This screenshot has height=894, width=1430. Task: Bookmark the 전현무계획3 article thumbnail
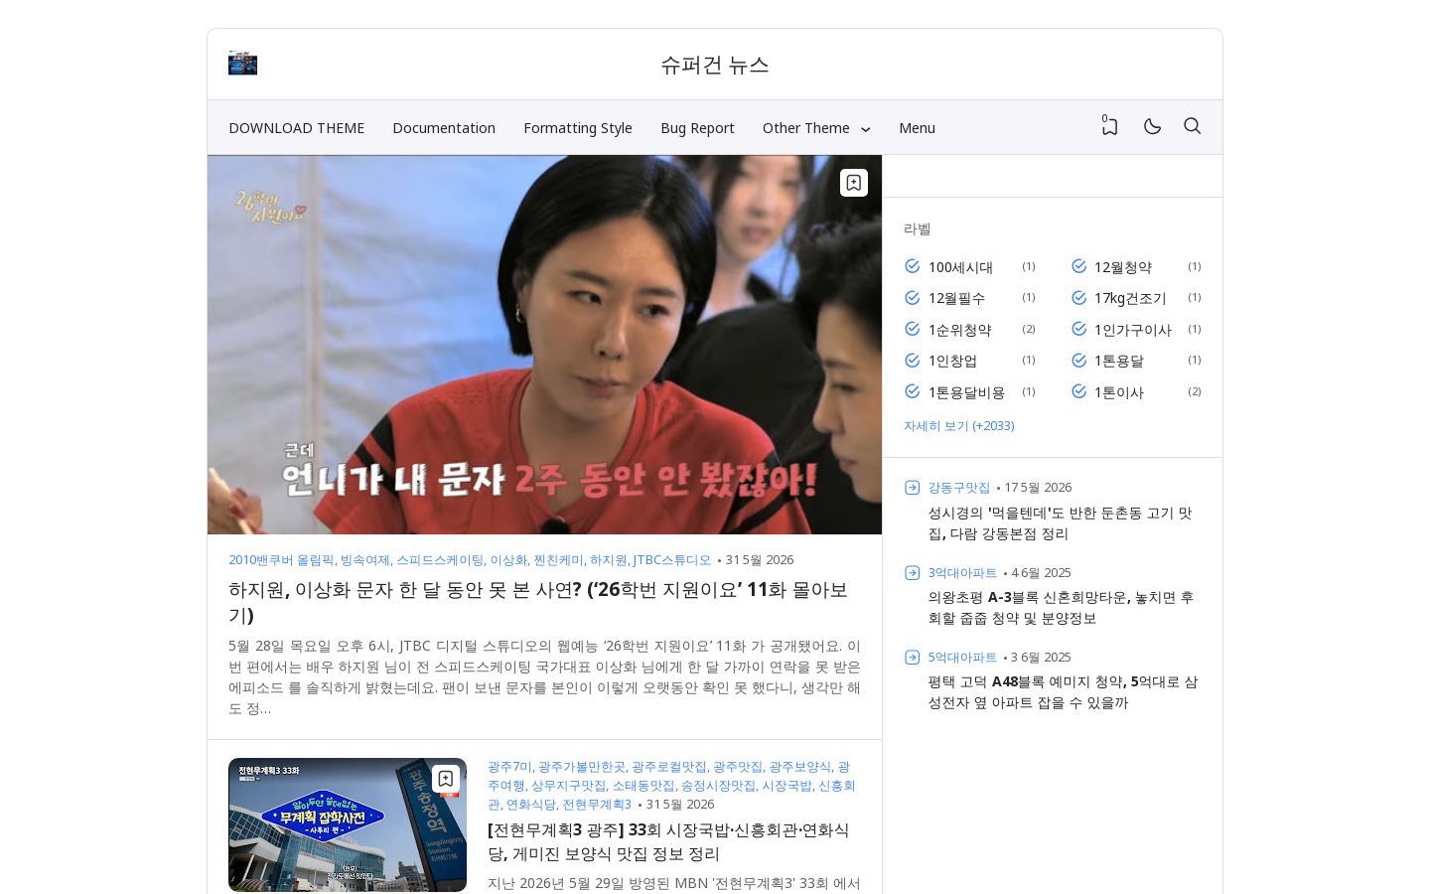pos(446,779)
